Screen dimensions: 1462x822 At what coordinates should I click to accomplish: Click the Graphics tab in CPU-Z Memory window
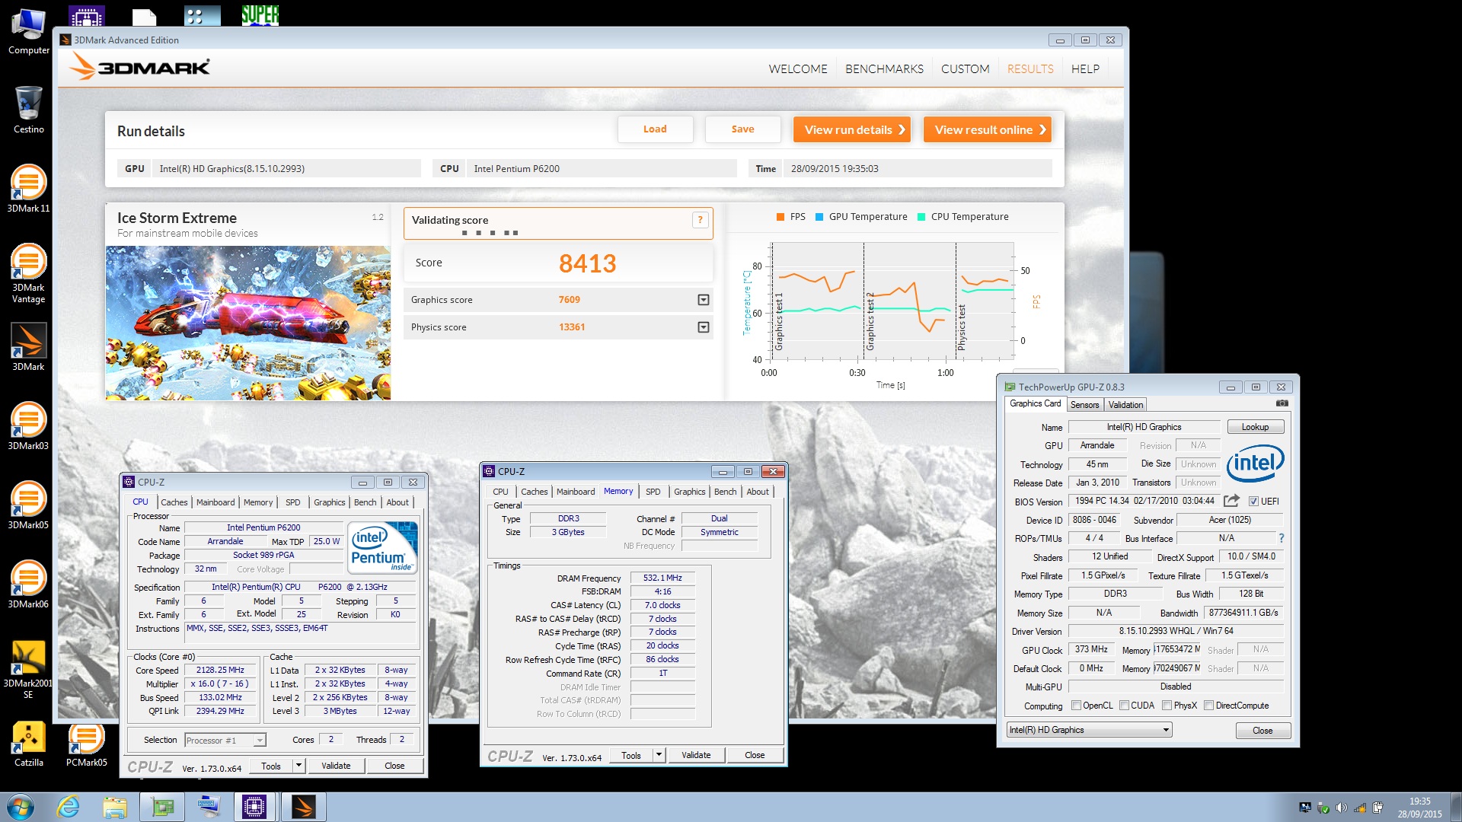(x=689, y=492)
